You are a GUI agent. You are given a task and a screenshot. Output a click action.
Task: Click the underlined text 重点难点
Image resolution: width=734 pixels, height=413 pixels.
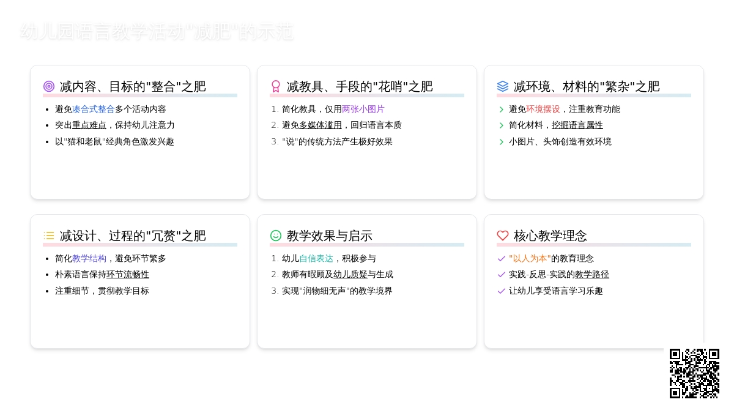click(89, 125)
